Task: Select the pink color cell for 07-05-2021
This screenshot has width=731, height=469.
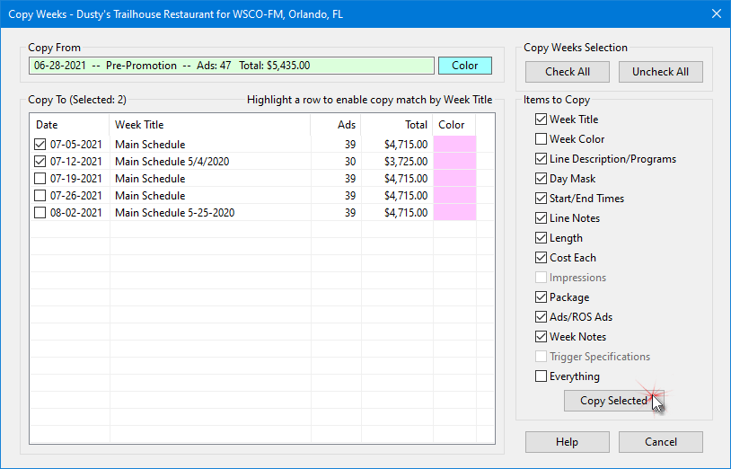Action: (454, 145)
